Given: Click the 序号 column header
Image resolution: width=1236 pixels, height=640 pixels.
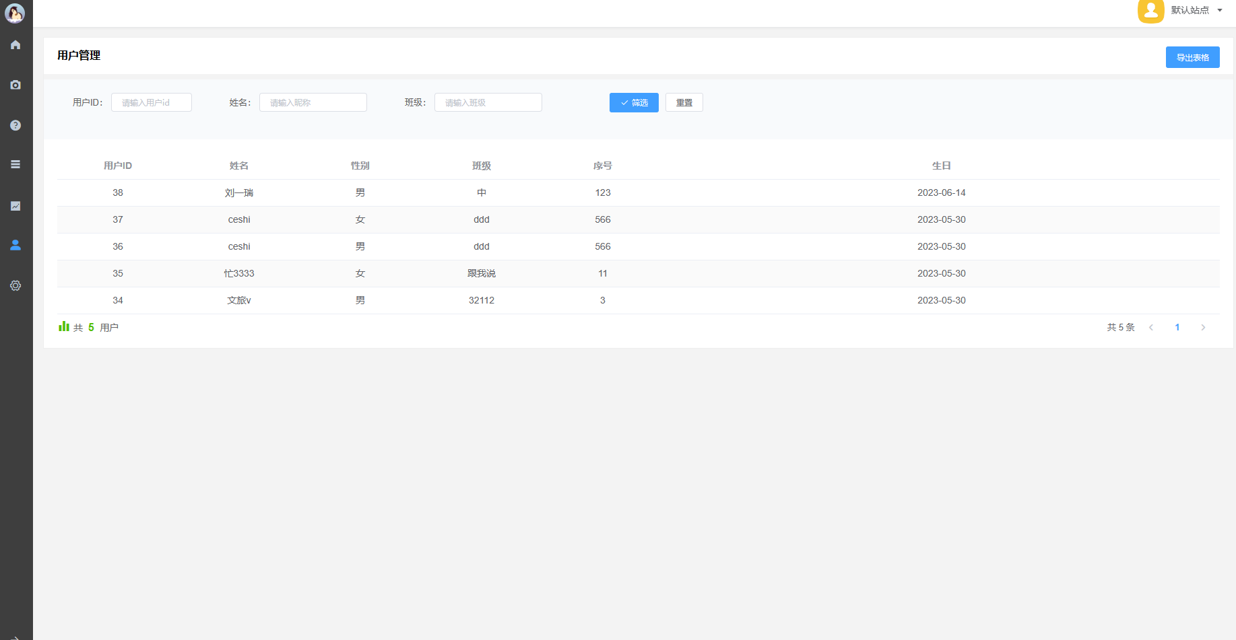Looking at the screenshot, I should tap(603, 166).
